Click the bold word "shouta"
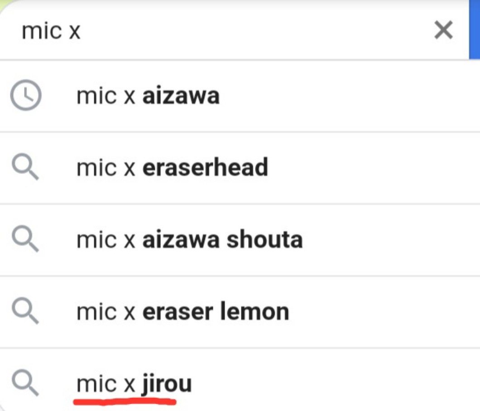480x411 pixels. coord(264,240)
